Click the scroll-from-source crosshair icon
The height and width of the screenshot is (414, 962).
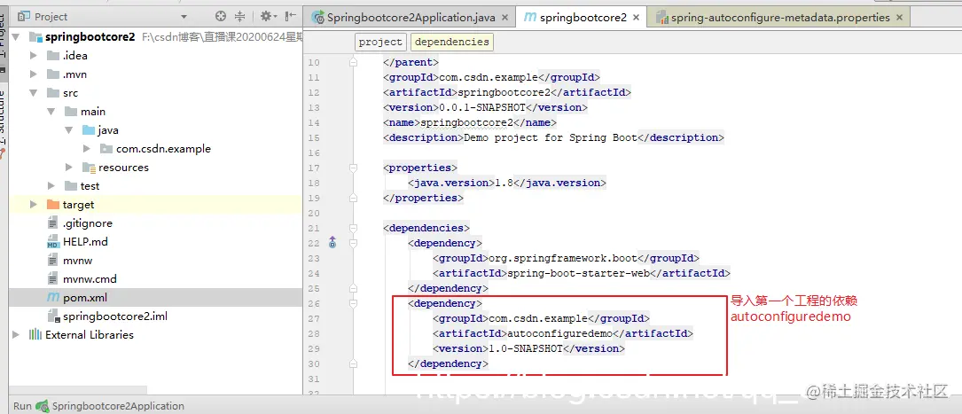tap(221, 17)
